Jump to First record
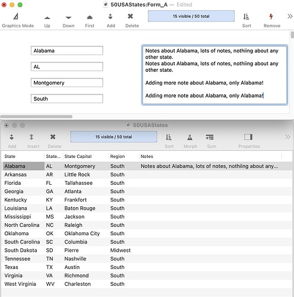 click(x=90, y=21)
